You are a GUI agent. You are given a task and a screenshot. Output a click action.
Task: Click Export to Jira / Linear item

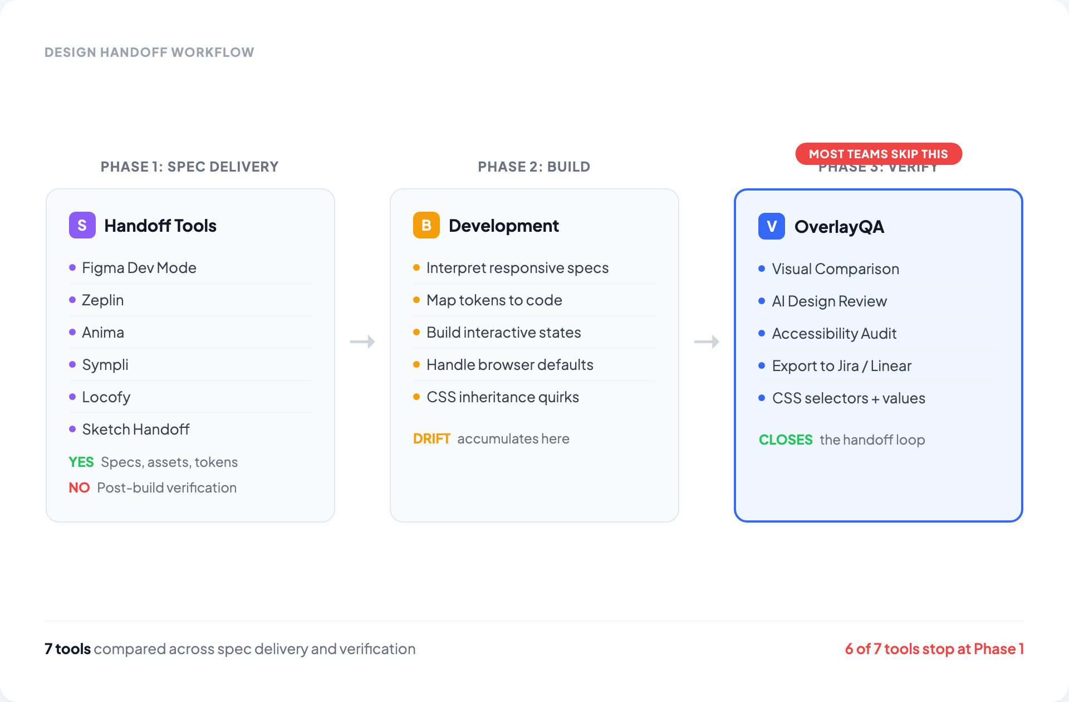pos(879,366)
